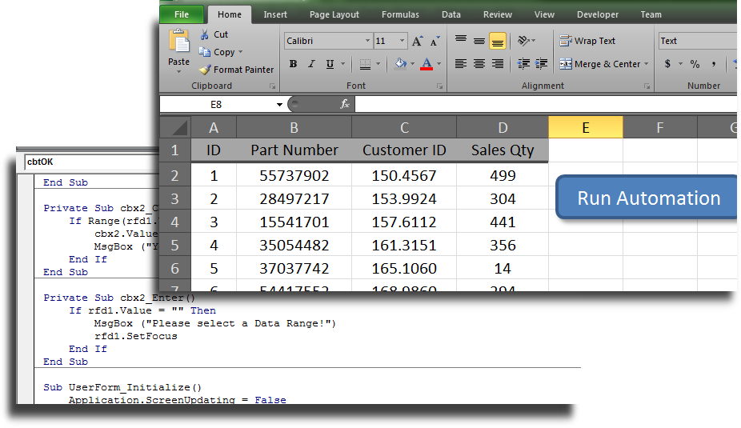The width and height of the screenshot is (741, 428).
Task: Click the Run Automation button
Action: pos(647,198)
